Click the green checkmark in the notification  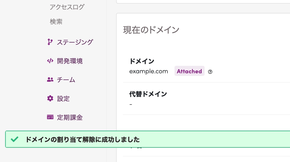click(15, 139)
